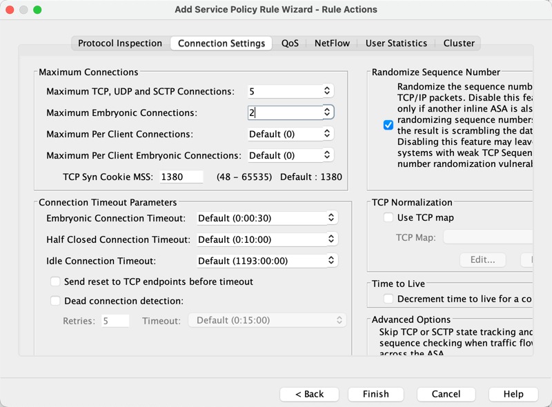Open Help for this wizard

(513, 394)
